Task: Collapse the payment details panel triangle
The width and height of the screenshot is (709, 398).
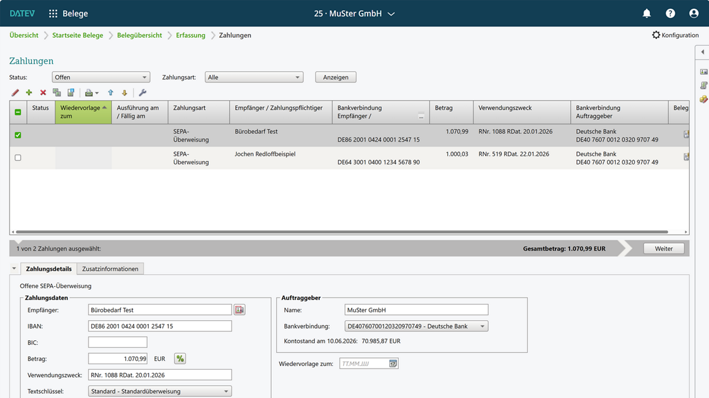Action: click(x=14, y=268)
